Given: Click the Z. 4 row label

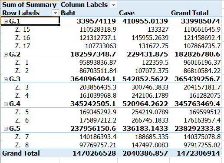Looking at the screenshot, I should 22,96.
